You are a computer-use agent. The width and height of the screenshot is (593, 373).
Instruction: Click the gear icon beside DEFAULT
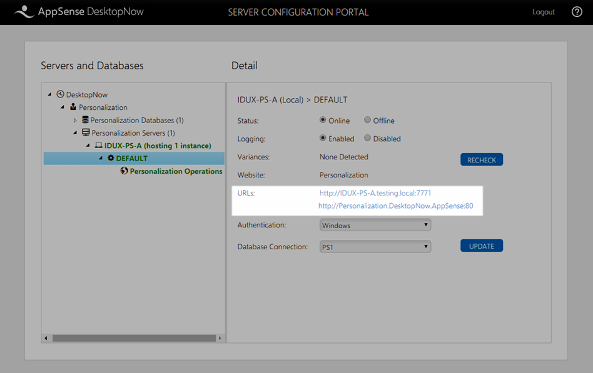coord(111,158)
